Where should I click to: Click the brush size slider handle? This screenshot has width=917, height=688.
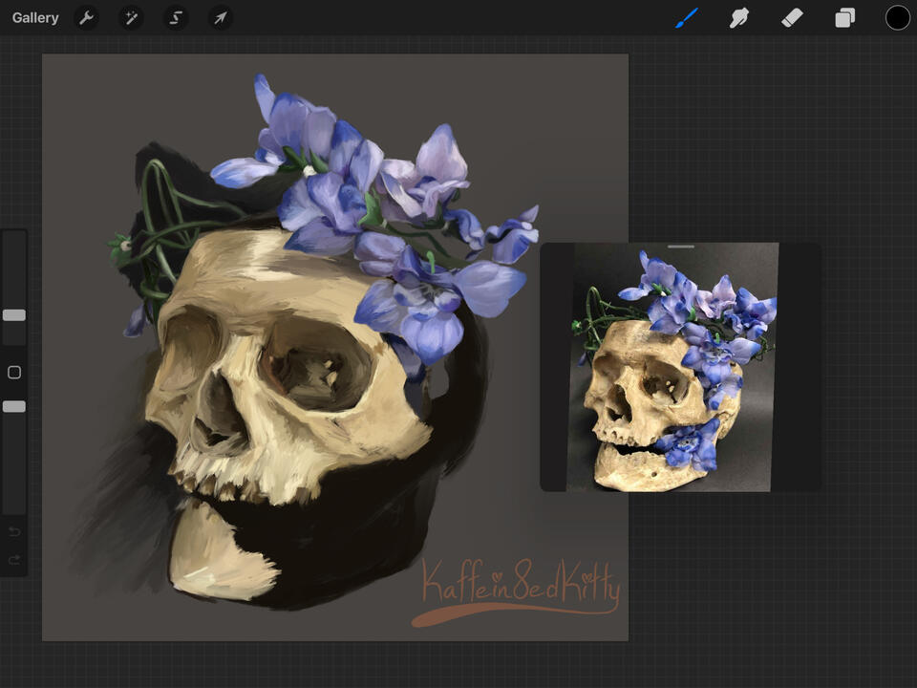[14, 315]
